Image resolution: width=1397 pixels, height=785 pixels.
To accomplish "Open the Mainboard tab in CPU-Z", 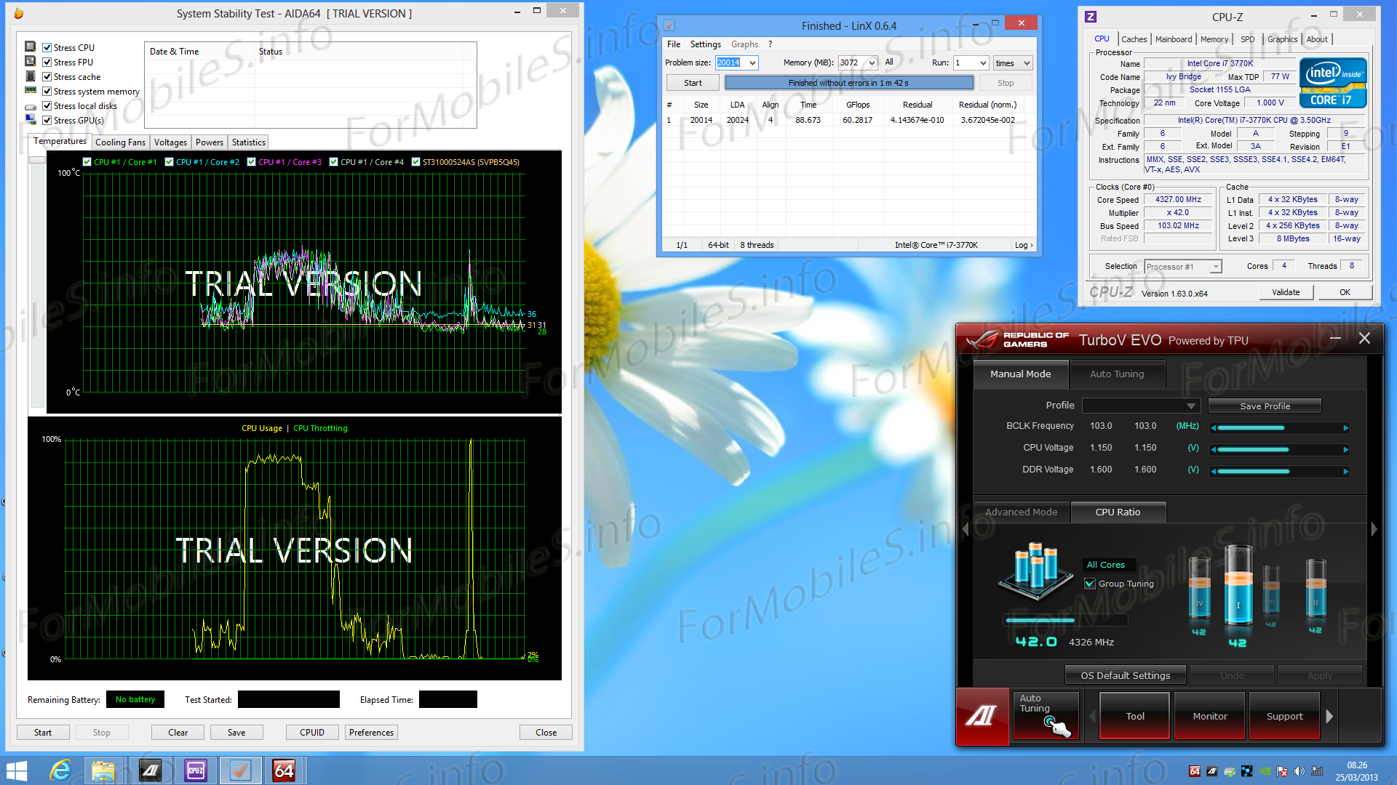I will (1173, 39).
